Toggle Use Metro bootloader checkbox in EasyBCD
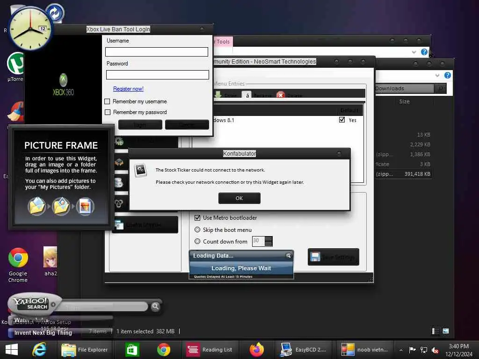The image size is (479, 359). 197,218
